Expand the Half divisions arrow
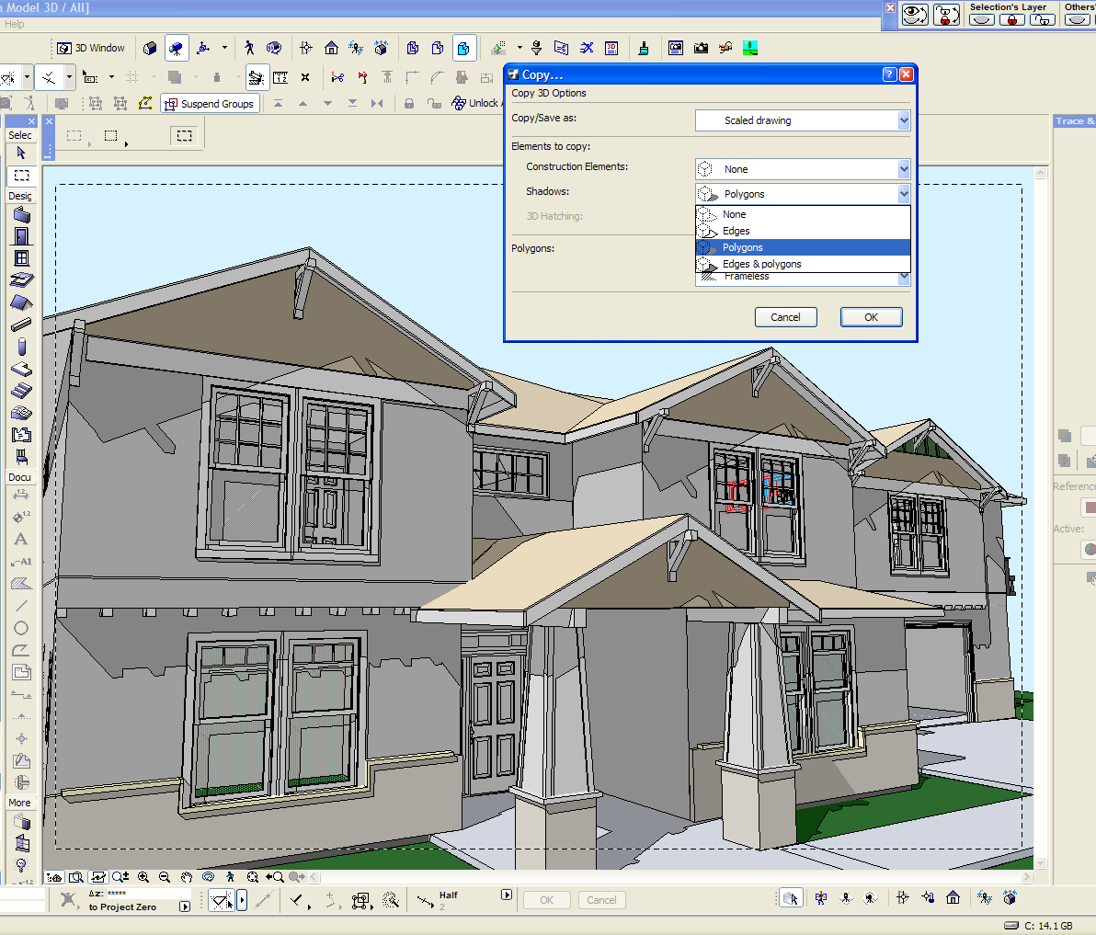The width and height of the screenshot is (1096, 935). [x=507, y=895]
